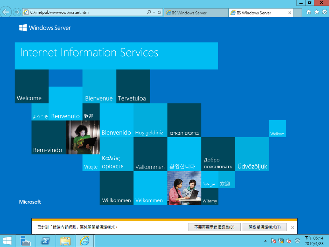The width and height of the screenshot is (329, 247).
Task: Refresh the page with the reload icon
Action: click(x=159, y=12)
